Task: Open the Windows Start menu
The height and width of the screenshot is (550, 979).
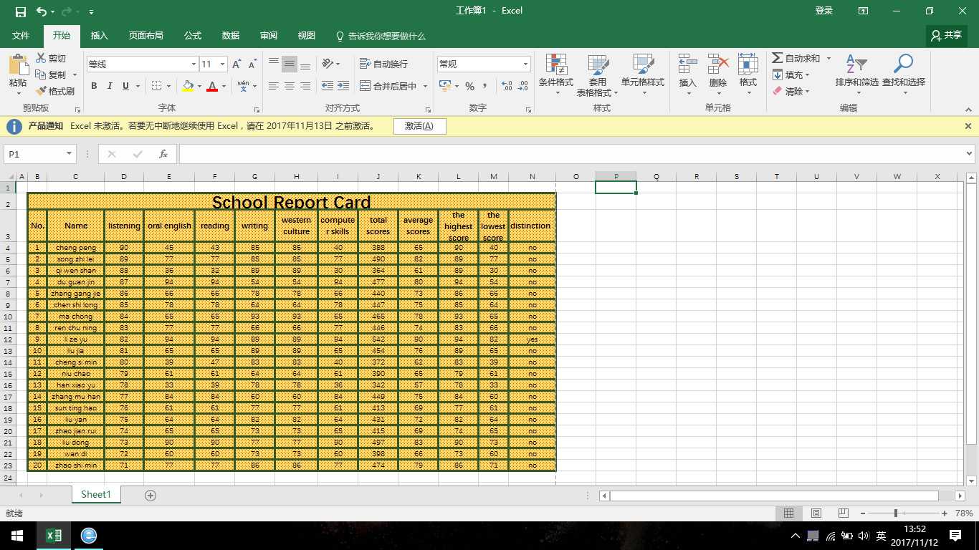Action: click(17, 536)
